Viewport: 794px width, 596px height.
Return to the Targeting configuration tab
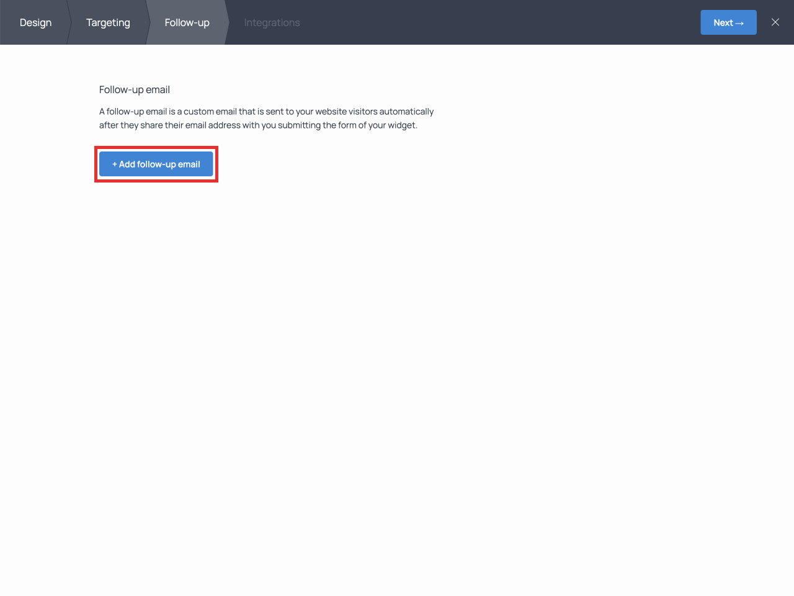[108, 22]
